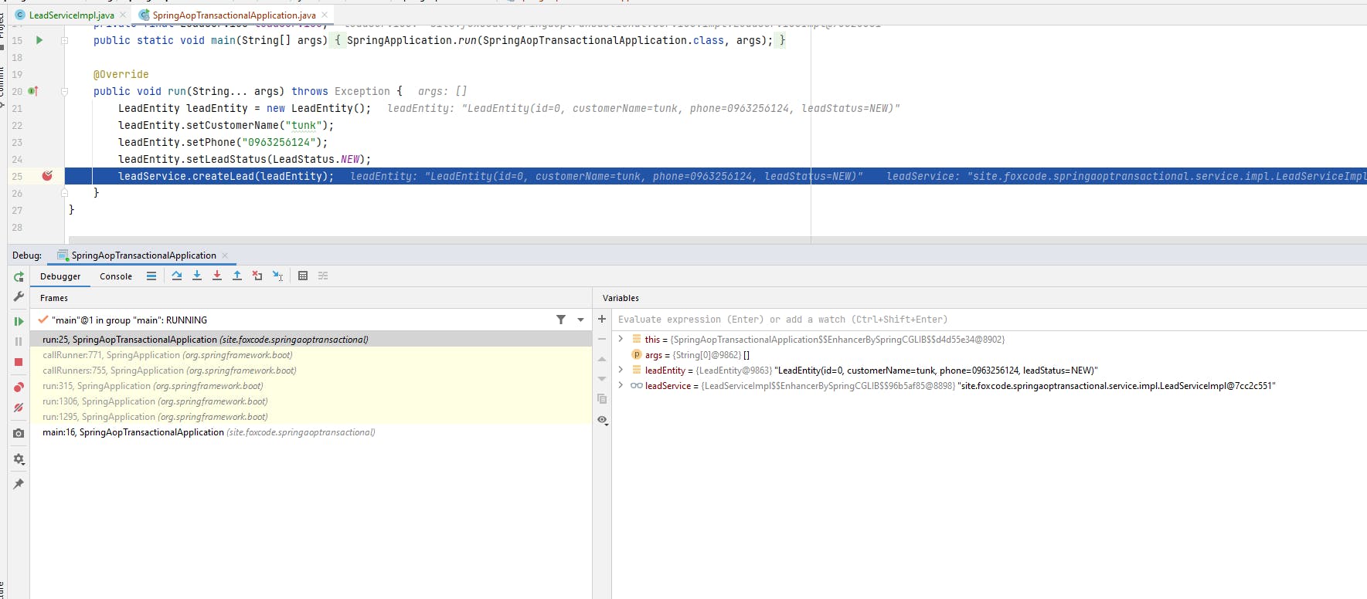Move the watch down with the down arrow
Screen dimensions: 1367x599
[x=602, y=379]
